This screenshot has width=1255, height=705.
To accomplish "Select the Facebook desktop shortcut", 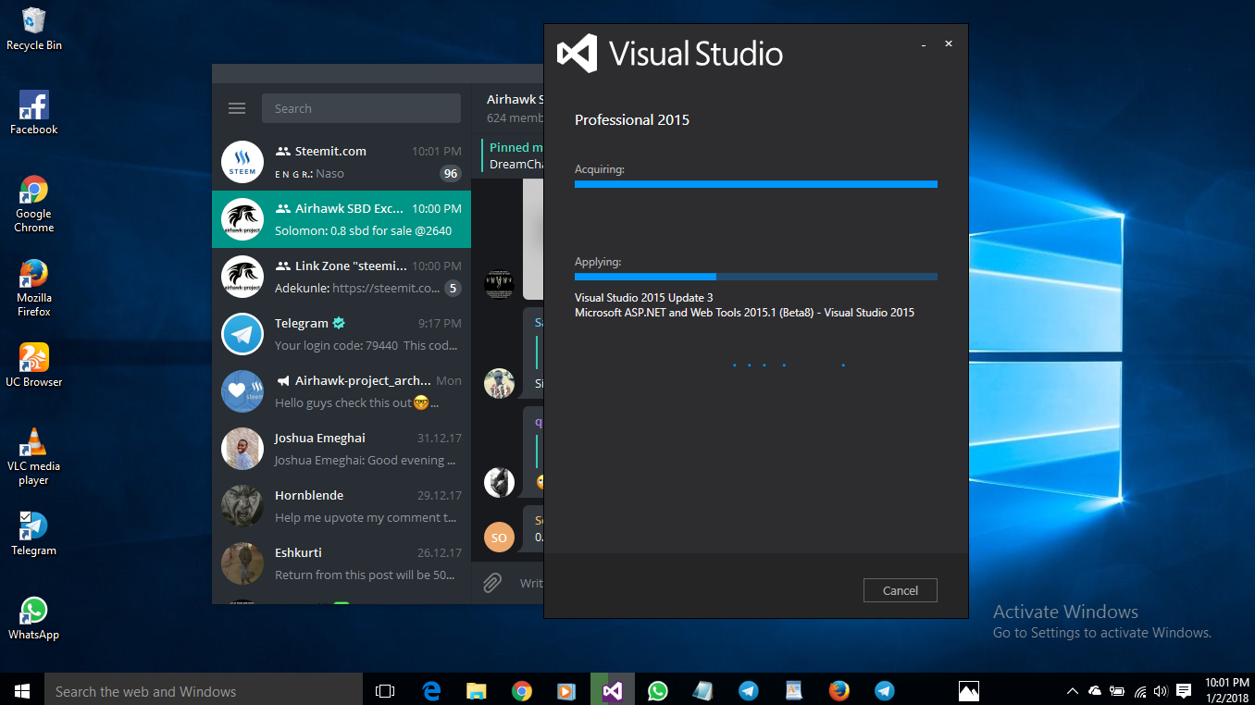I will pos(34,113).
